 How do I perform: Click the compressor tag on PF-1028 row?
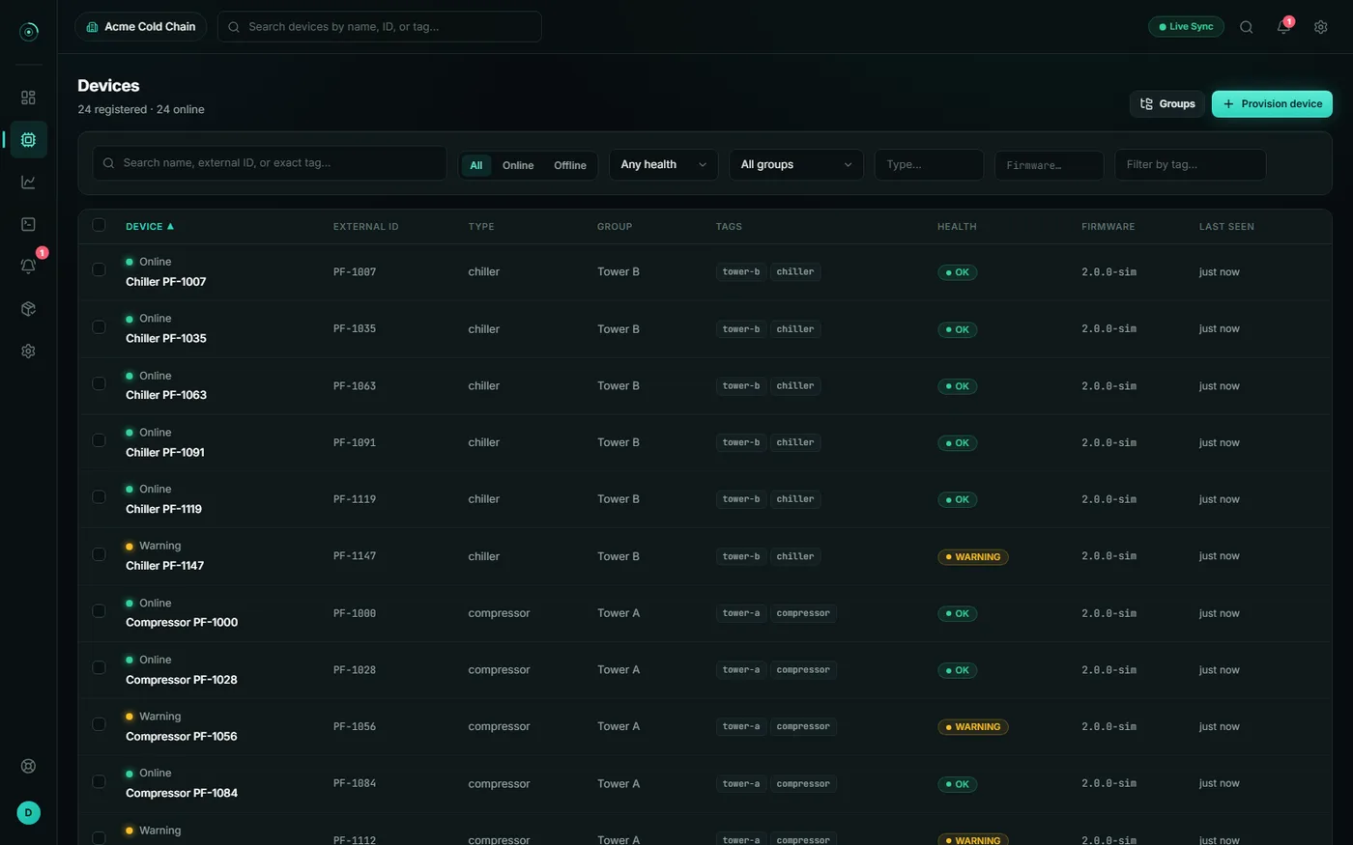(x=803, y=669)
